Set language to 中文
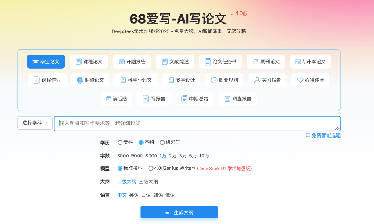The width and height of the screenshot is (374, 224). tap(122, 195)
